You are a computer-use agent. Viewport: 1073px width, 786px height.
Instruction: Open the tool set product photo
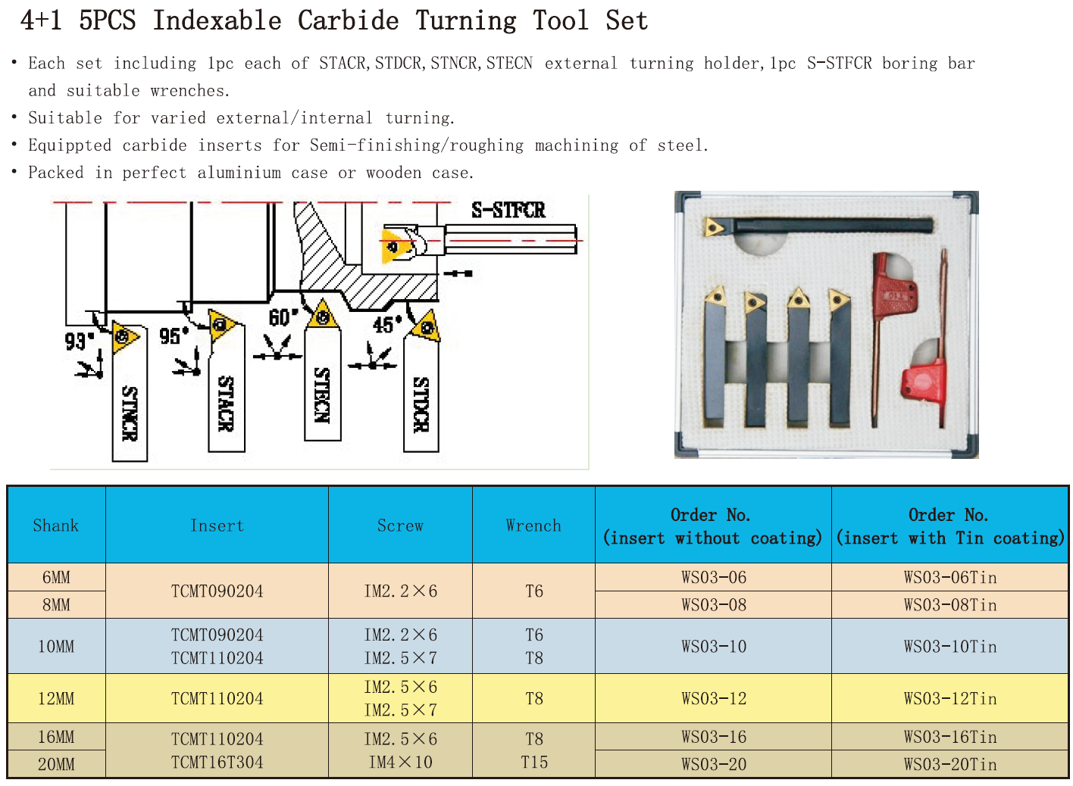(x=827, y=325)
